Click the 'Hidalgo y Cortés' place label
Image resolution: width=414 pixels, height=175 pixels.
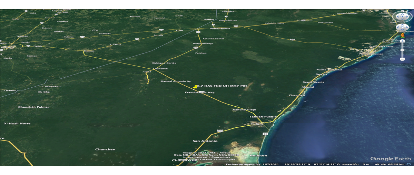pos(164,63)
